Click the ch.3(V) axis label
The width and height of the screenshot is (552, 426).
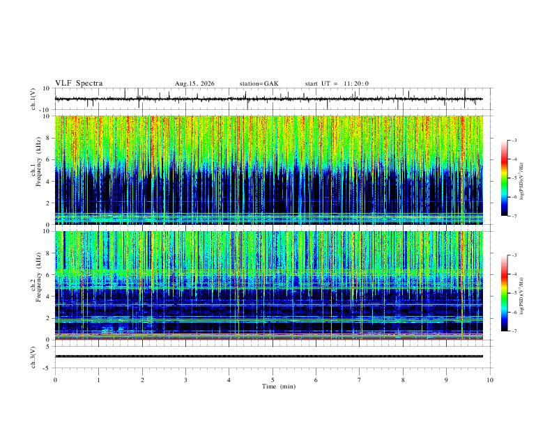[x=33, y=357]
